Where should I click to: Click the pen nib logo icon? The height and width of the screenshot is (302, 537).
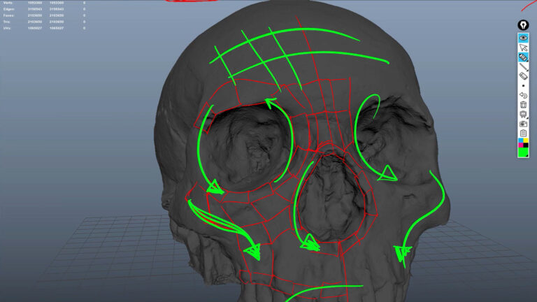click(x=522, y=24)
